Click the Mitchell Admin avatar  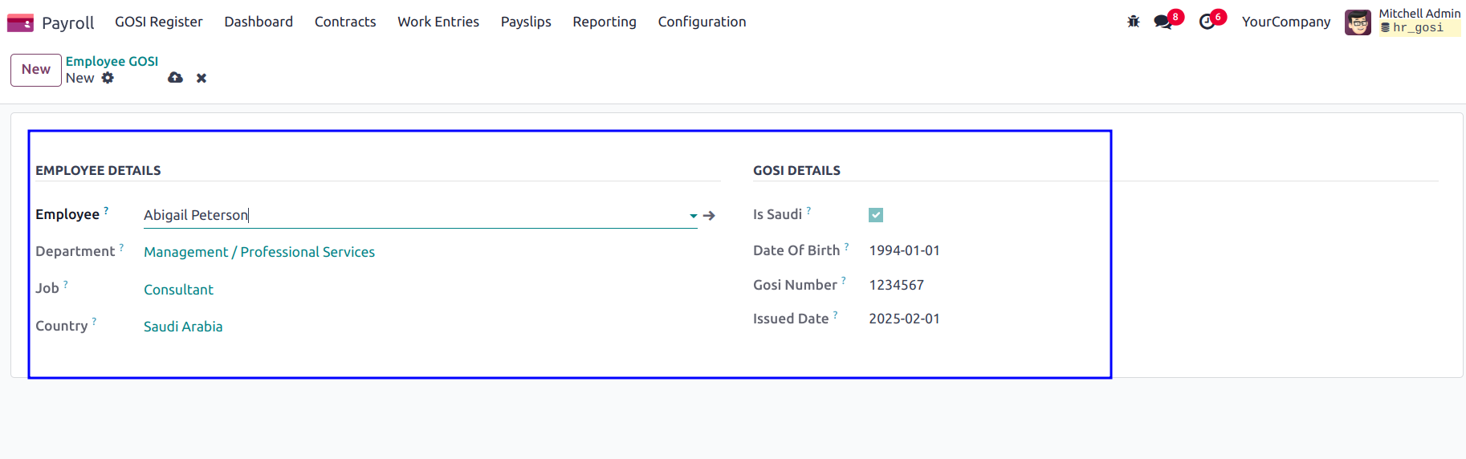1358,22
